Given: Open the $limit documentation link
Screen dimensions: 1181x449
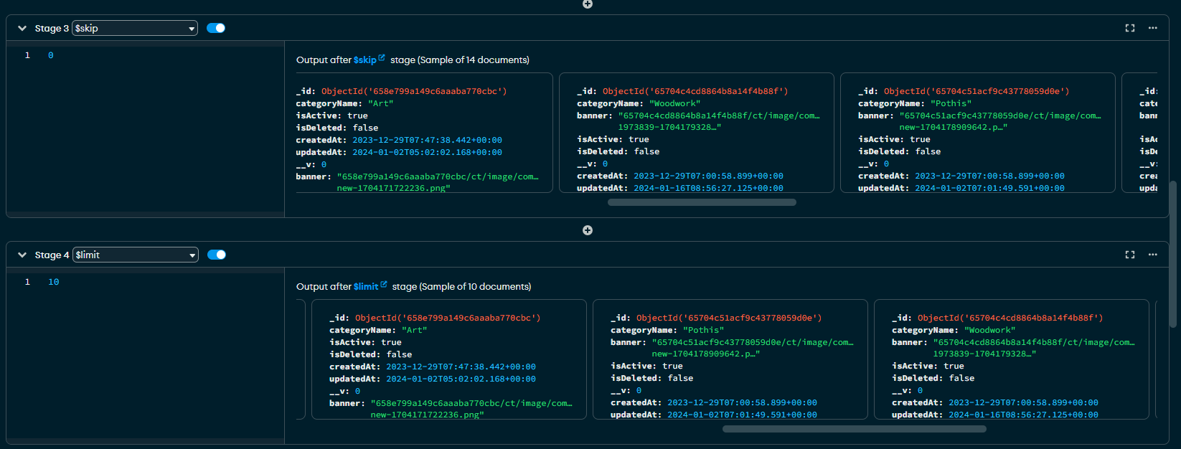Looking at the screenshot, I should click(365, 287).
